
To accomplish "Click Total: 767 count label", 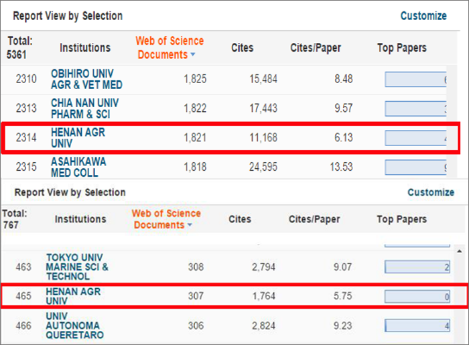I will tap(15, 219).
